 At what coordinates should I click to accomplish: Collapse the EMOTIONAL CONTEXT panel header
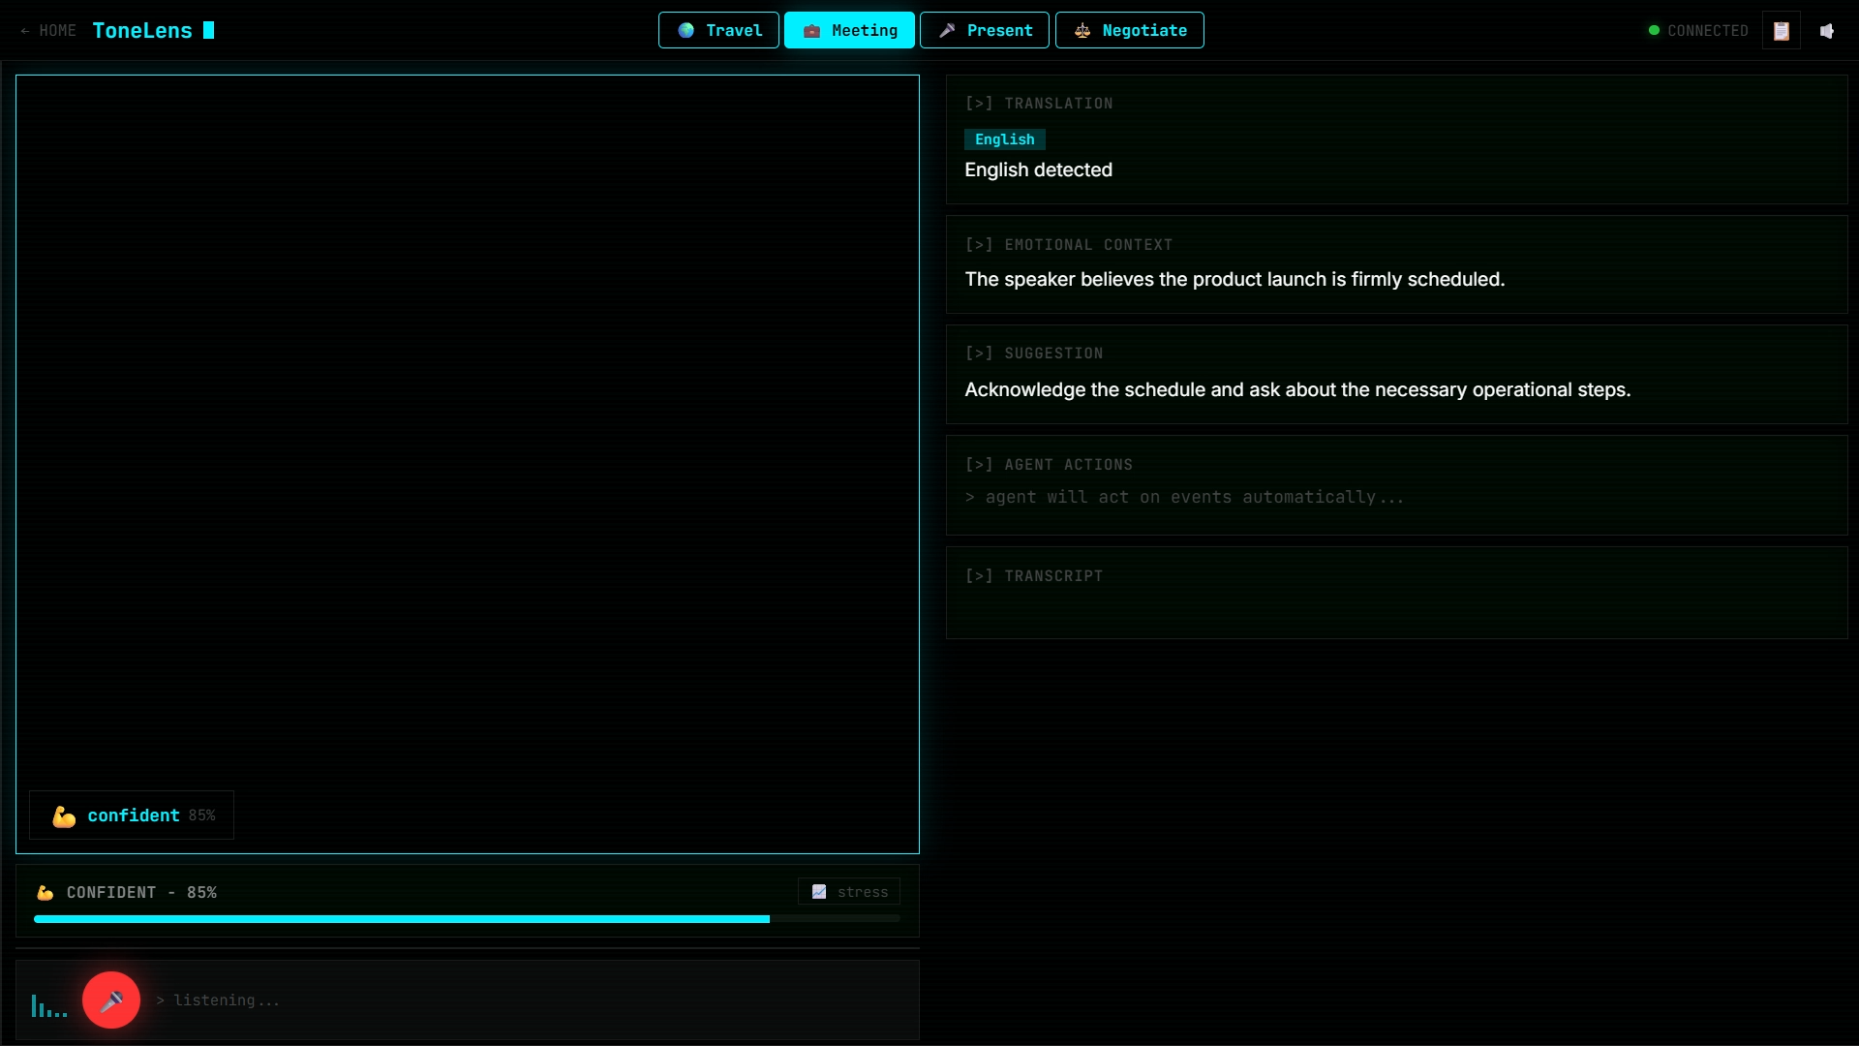1068,245
